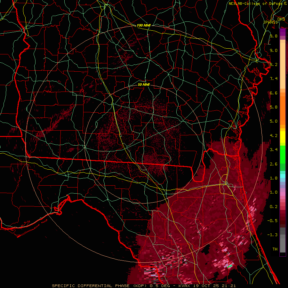288x288 pixels.
Task: Click the [PHAS] units label
Action: [x=271, y=22]
